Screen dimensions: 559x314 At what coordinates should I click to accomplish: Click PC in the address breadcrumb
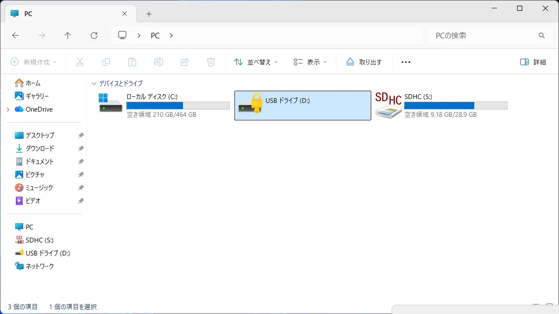click(155, 36)
